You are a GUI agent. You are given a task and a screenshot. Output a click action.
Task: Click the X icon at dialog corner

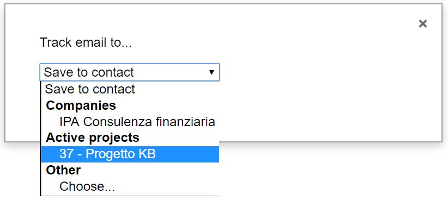point(422,24)
